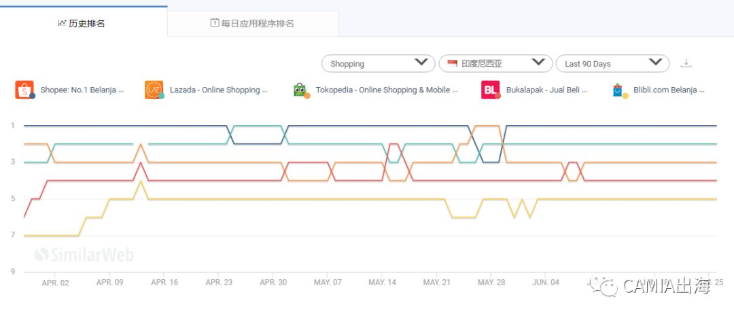Screen dimensions: 734x318
Task: Click the Lazada app icon
Action: (x=154, y=90)
